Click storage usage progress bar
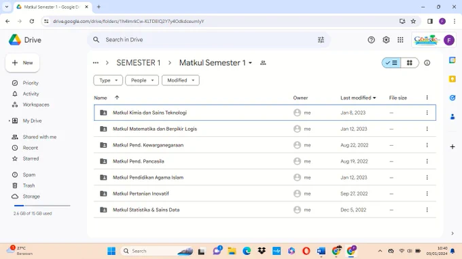Screen dimensions: 462x259 [42, 205]
